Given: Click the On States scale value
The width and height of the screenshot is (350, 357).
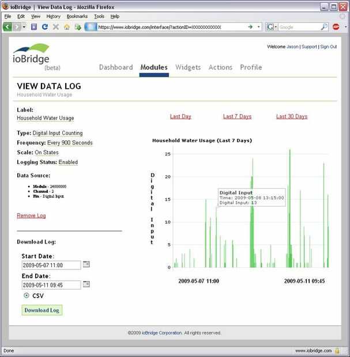Looking at the screenshot, I should [47, 153].
